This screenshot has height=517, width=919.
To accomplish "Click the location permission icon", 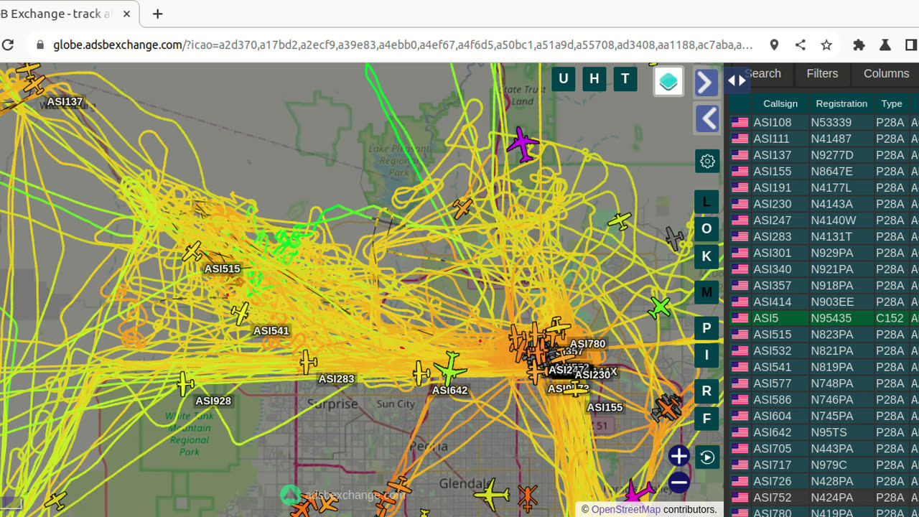I will [774, 45].
